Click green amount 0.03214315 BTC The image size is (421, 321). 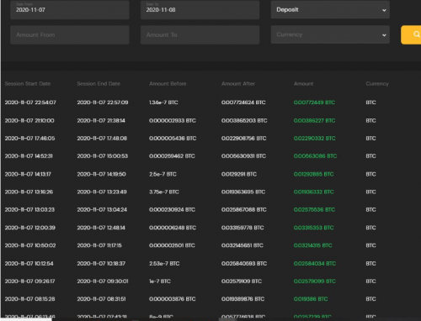click(x=312, y=245)
